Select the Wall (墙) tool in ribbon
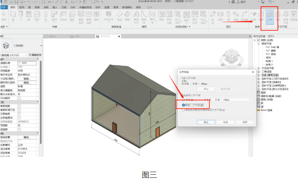The height and width of the screenshot is (184, 298). click(x=13, y=16)
